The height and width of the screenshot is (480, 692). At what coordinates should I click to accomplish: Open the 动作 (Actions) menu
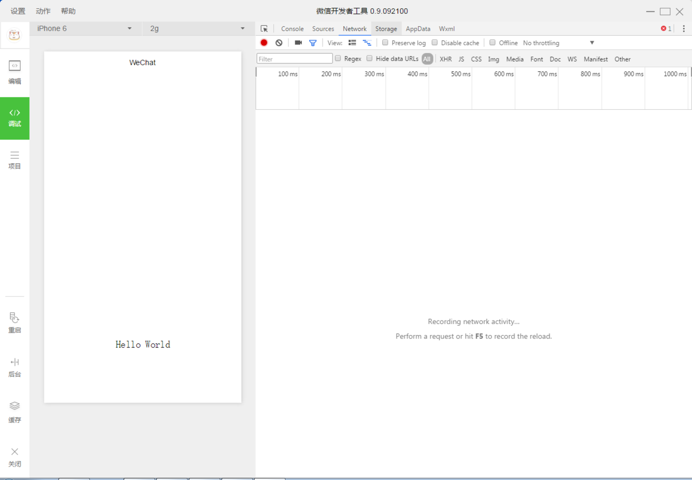tap(43, 11)
